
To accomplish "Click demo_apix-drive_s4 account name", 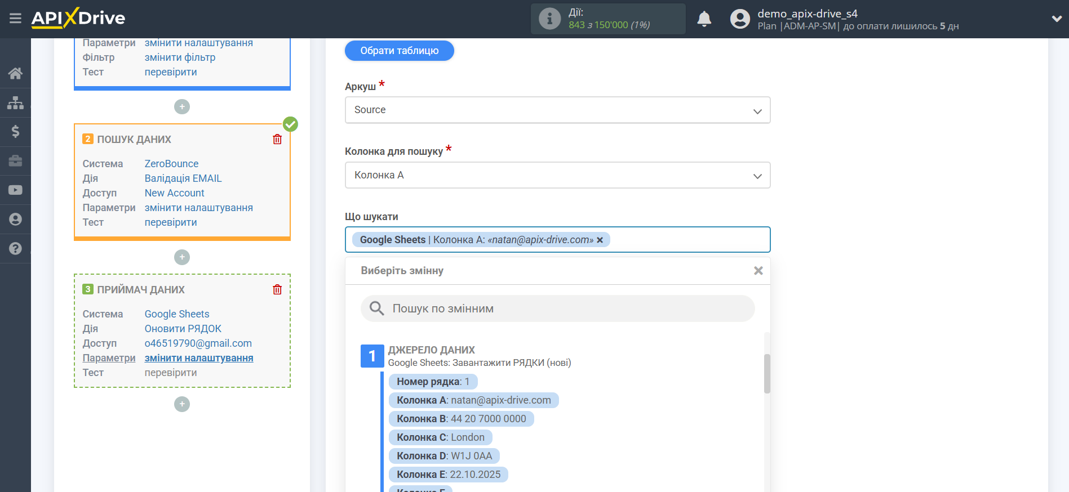I will click(x=807, y=14).
